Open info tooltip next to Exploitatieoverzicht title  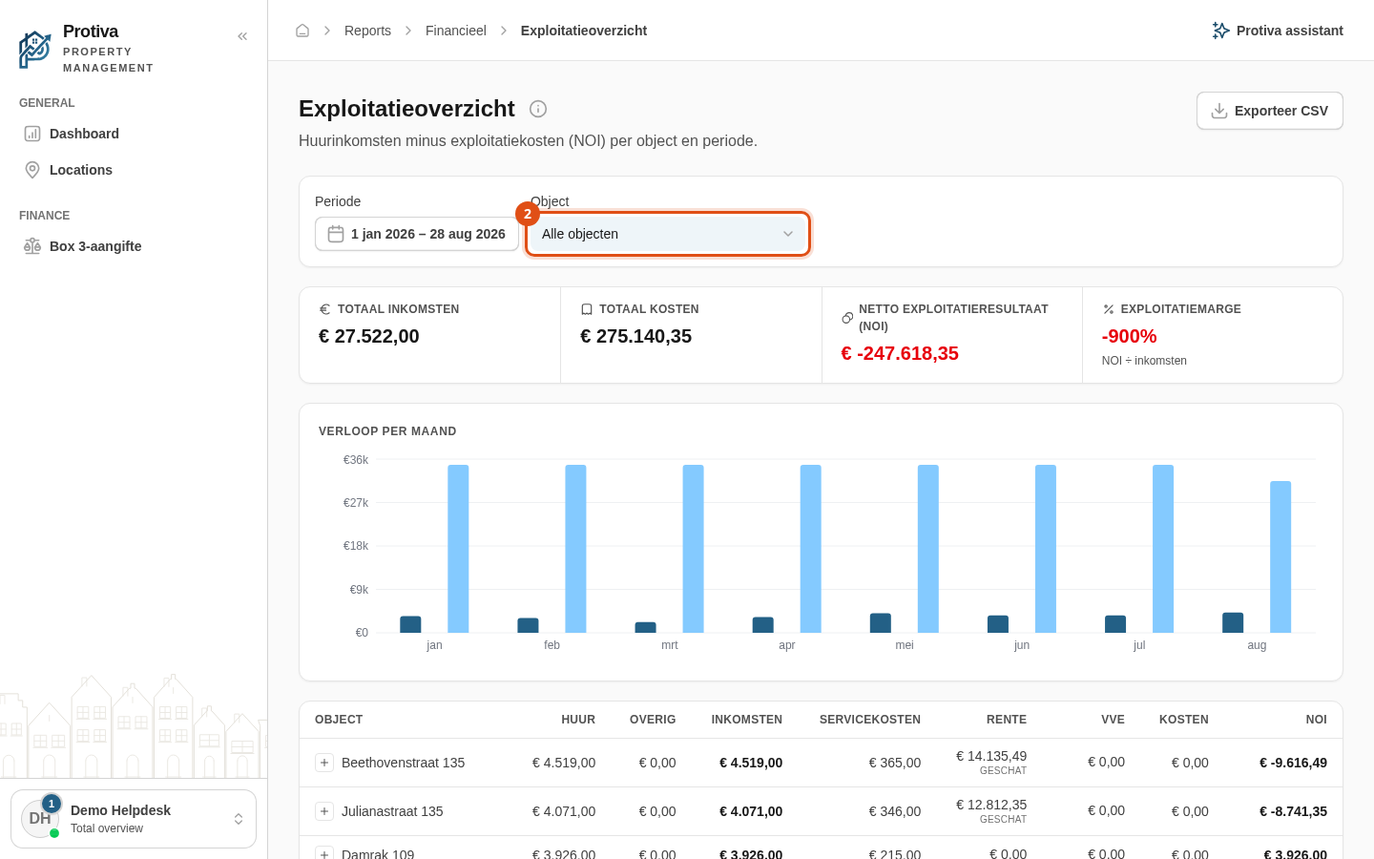coord(538,109)
